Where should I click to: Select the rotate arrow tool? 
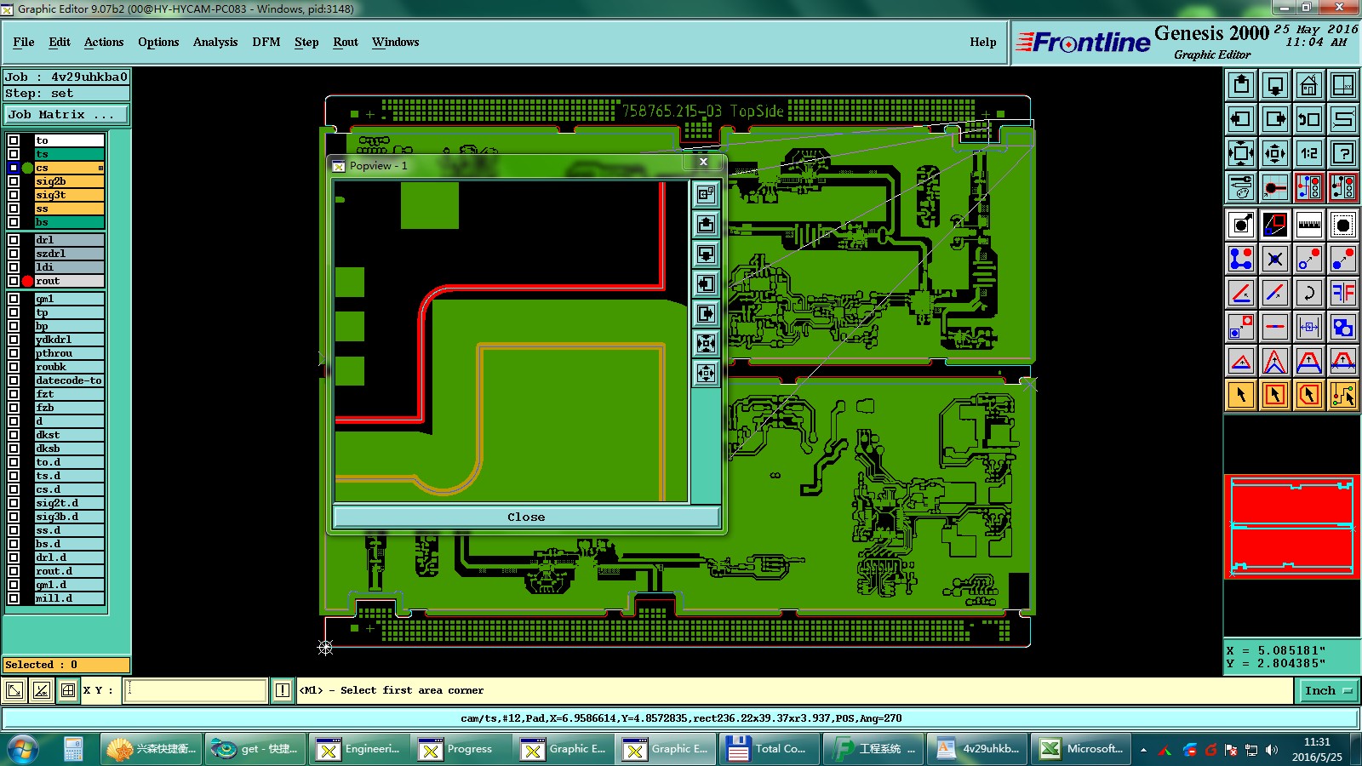(1309, 293)
